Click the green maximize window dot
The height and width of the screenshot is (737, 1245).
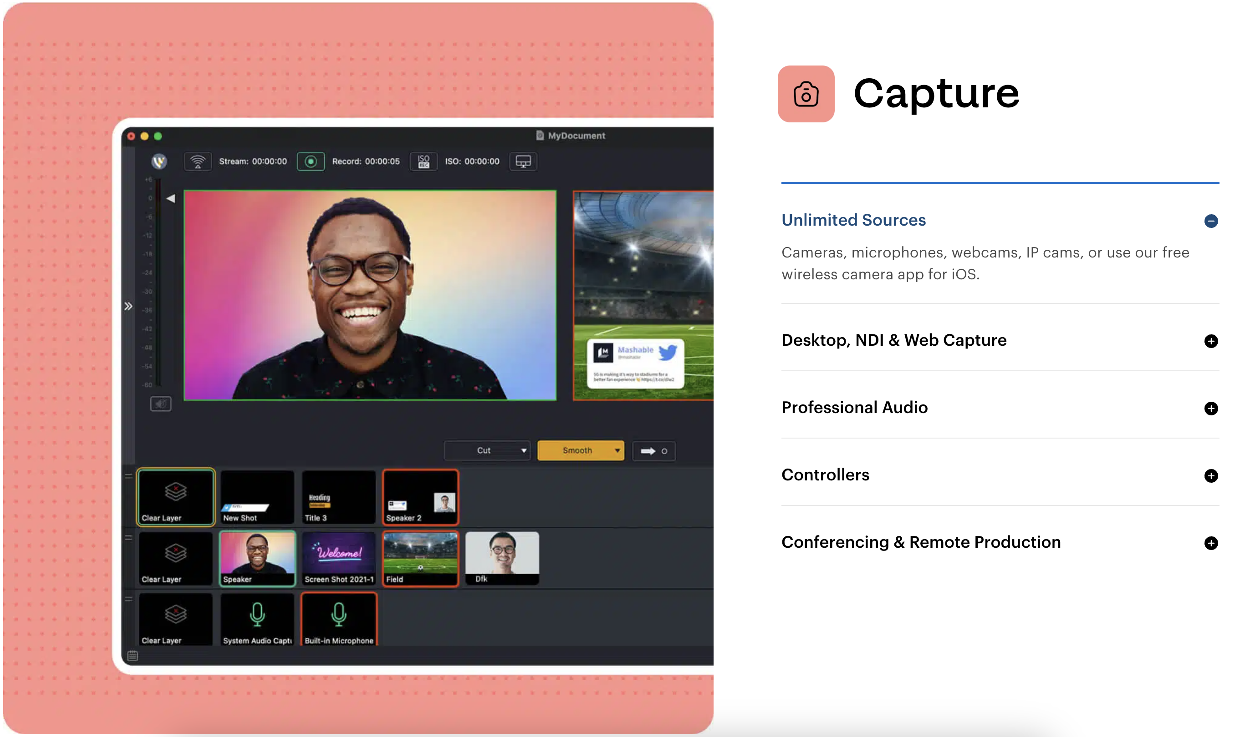coord(158,136)
